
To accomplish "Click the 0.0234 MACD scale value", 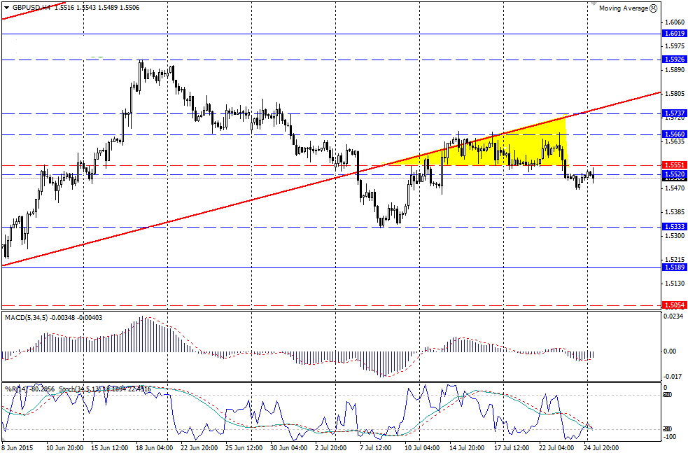I will 674,316.
